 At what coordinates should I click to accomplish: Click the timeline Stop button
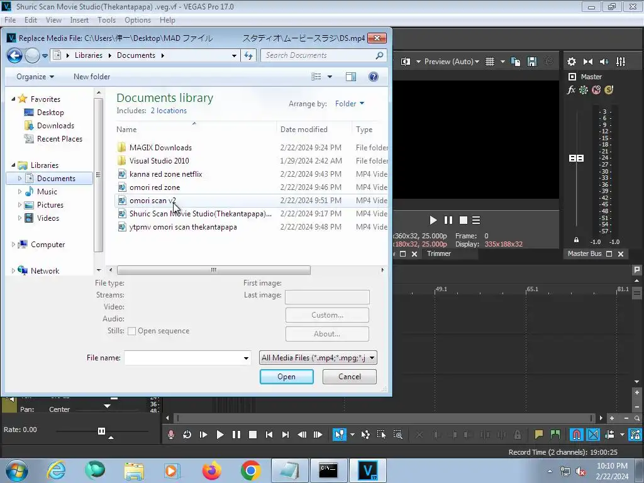253,435
